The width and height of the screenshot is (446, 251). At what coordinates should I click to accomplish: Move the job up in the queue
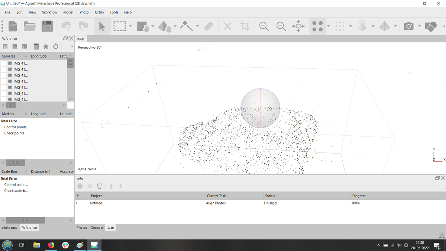[x=111, y=186]
